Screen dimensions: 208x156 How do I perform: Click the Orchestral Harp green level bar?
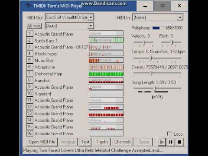106,74
